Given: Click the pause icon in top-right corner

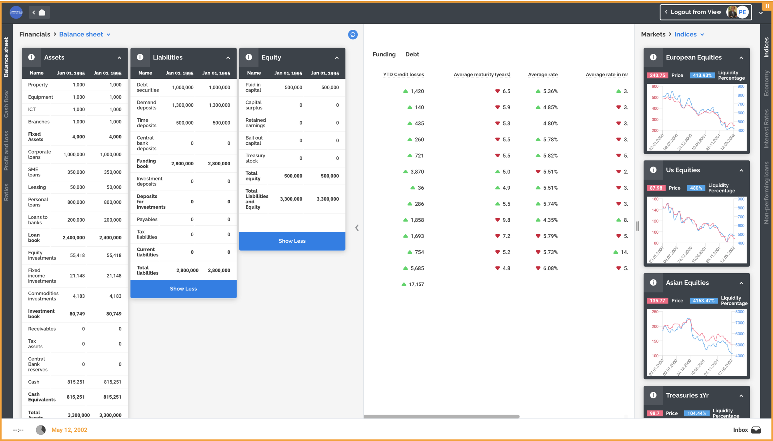Looking at the screenshot, I should (767, 6).
